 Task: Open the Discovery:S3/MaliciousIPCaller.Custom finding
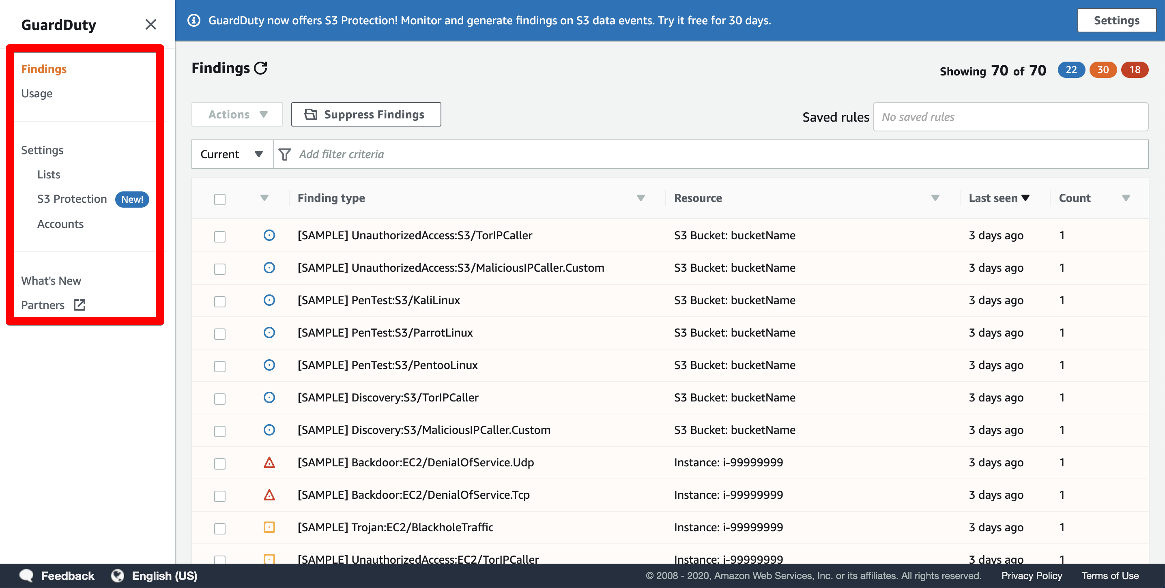coord(424,430)
